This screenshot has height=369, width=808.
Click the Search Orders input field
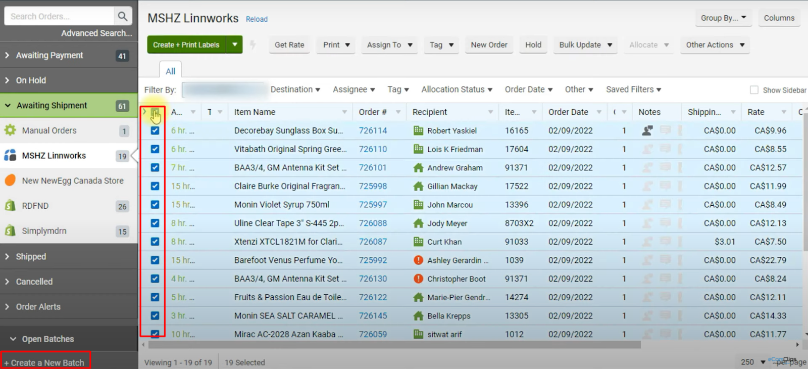point(59,16)
